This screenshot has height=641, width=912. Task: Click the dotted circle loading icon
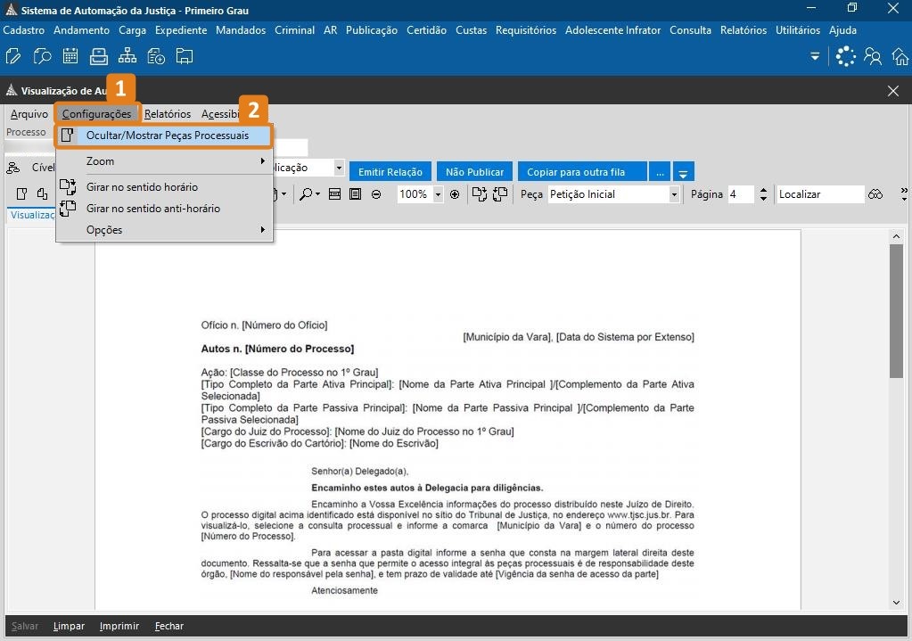pyautogui.click(x=845, y=56)
